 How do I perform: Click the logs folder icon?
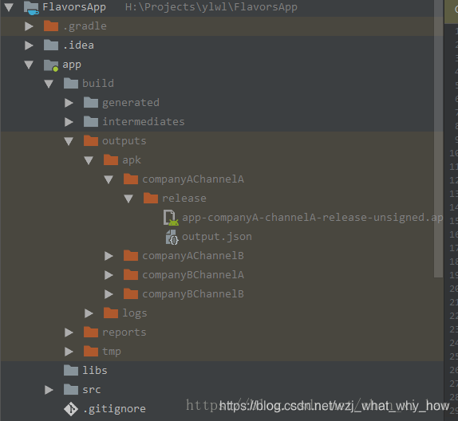click(111, 313)
